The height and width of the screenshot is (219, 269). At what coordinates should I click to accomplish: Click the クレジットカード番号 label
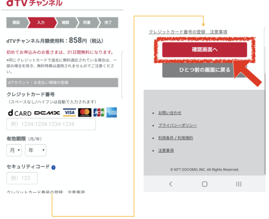click(30, 95)
